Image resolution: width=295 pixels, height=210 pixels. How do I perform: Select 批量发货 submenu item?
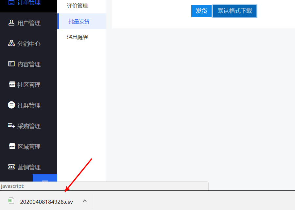coord(79,22)
